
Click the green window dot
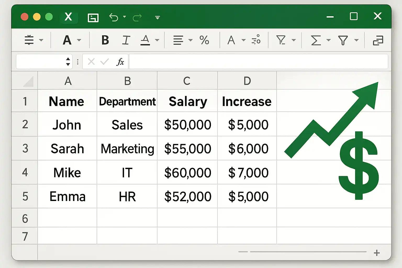pos(49,17)
